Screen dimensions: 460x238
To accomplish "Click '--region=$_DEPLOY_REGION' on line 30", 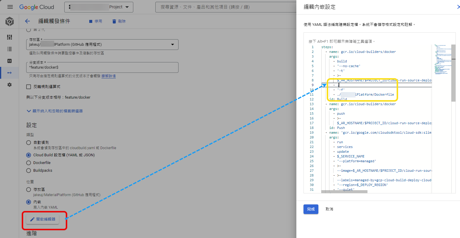I will tap(362, 185).
